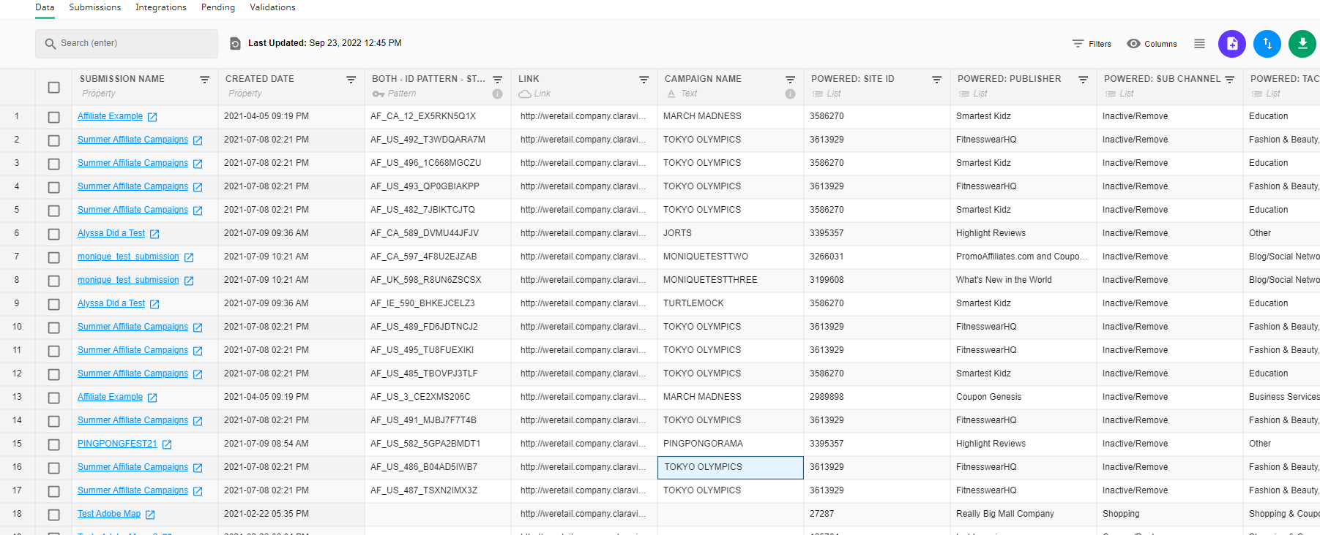Check the box for row 13
This screenshot has width=1320, height=535.
[53, 398]
